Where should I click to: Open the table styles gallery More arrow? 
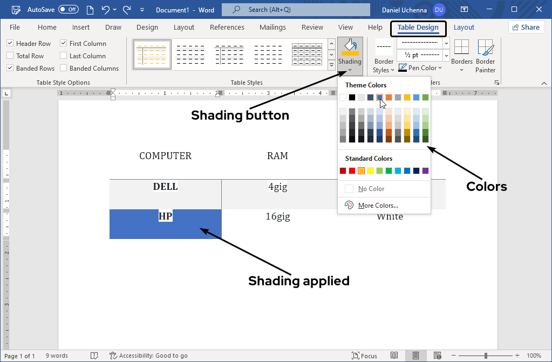tap(331, 64)
